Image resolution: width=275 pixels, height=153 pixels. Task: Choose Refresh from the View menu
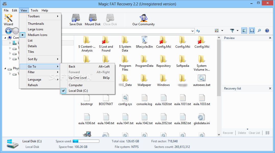click(x=40, y=85)
